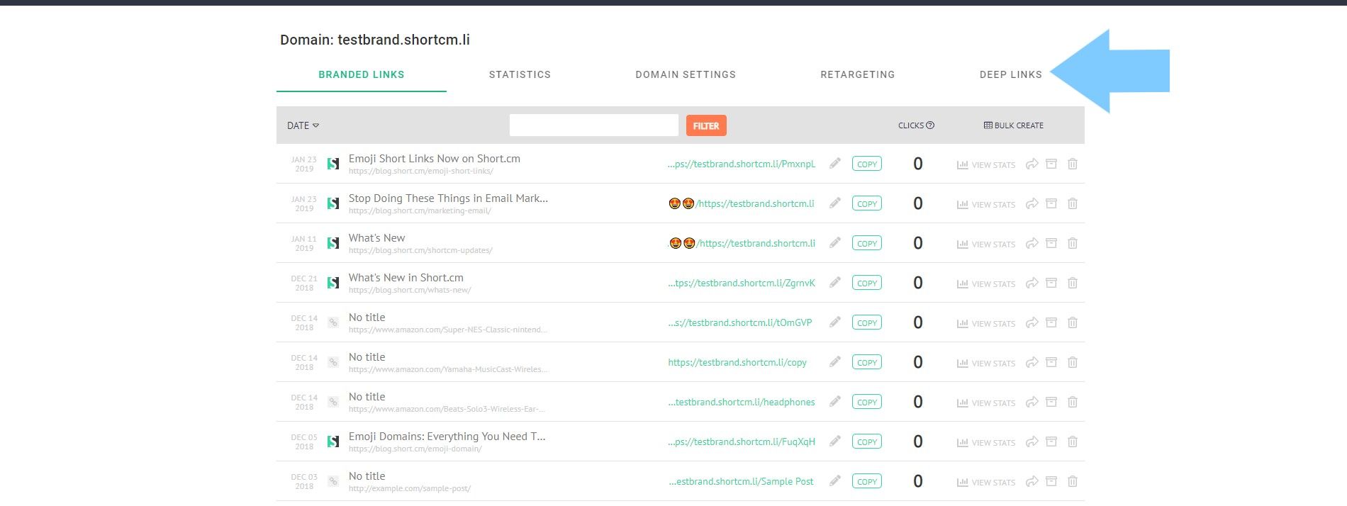This screenshot has height=506, width=1347.
Task: View stats for Emoji Short Links Now
Action: tap(986, 164)
